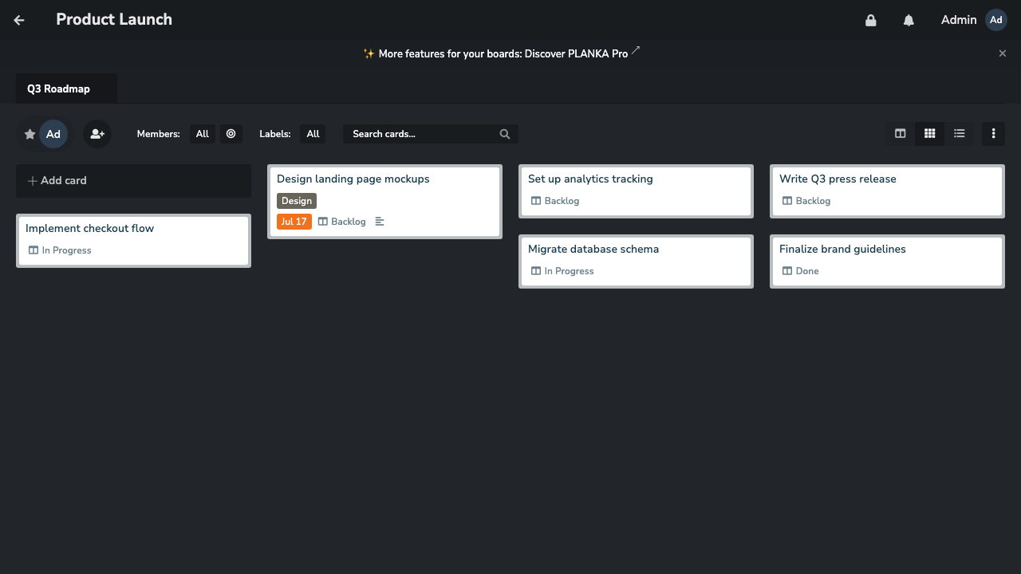Viewport: 1021px width, 574px height.
Task: Click the Design label on the mockups card
Action: coord(297,201)
